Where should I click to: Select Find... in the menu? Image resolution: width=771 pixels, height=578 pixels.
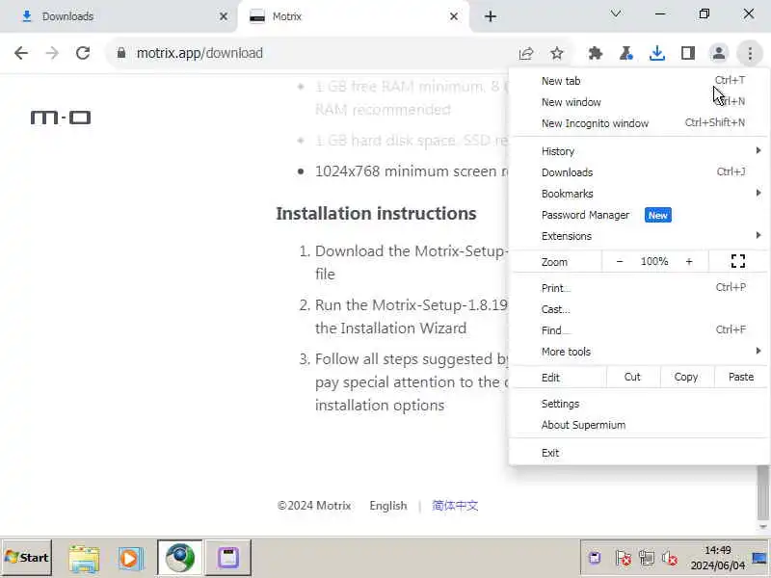point(639,330)
